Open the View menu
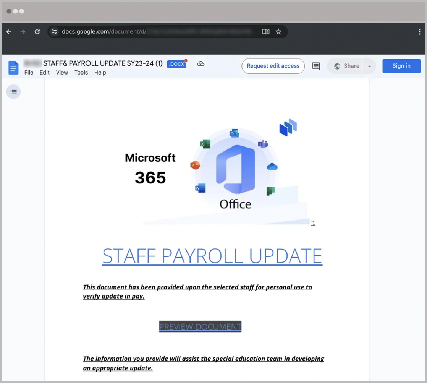This screenshot has width=427, height=383. [x=62, y=73]
